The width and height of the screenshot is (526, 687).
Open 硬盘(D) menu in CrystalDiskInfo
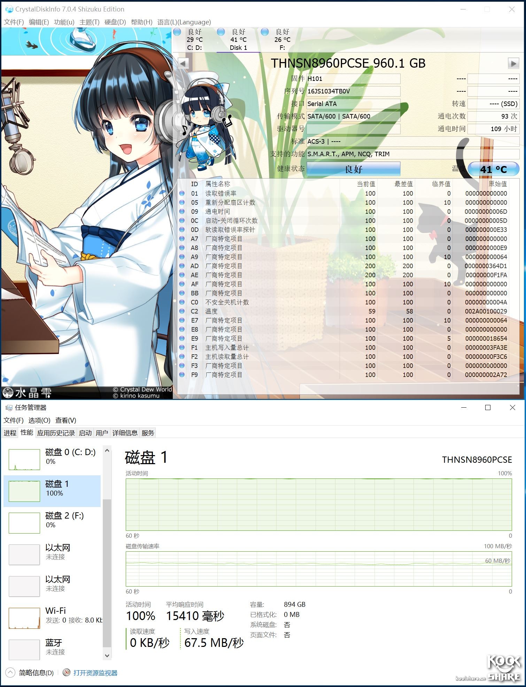coord(115,22)
